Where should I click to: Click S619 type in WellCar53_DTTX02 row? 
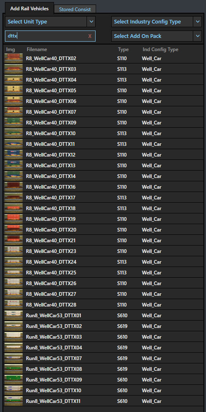(122, 326)
